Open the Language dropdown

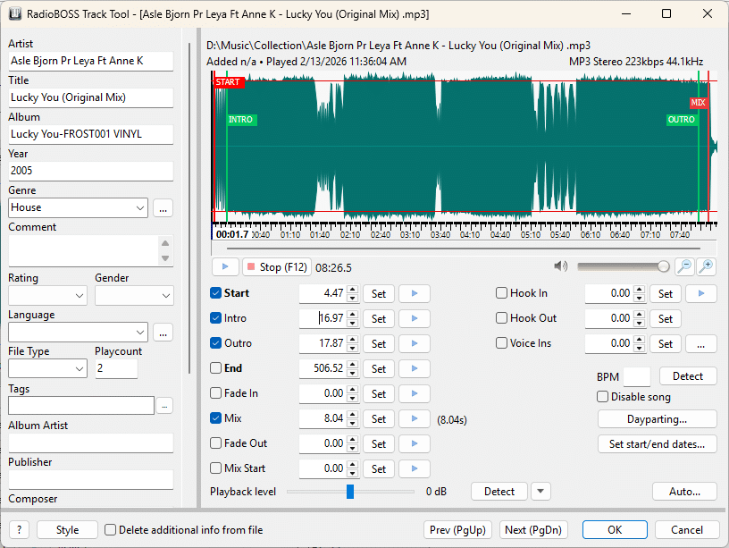click(140, 333)
